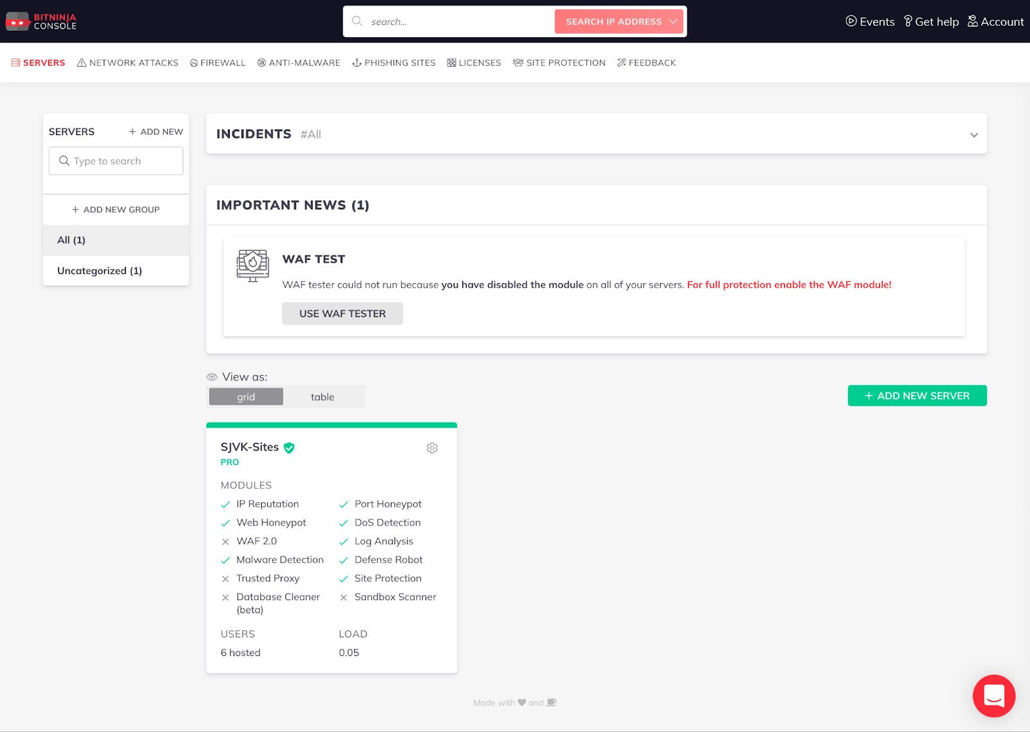This screenshot has height=732, width=1030.
Task: Open Events from the header
Action: tap(870, 21)
